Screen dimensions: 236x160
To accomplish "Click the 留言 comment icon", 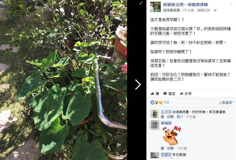I will (x=165, y=94).
